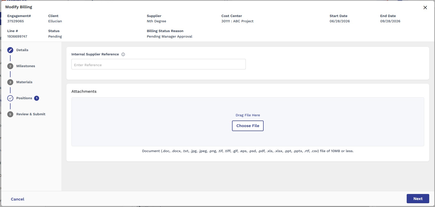Click the Attachments section heading

tap(84, 91)
